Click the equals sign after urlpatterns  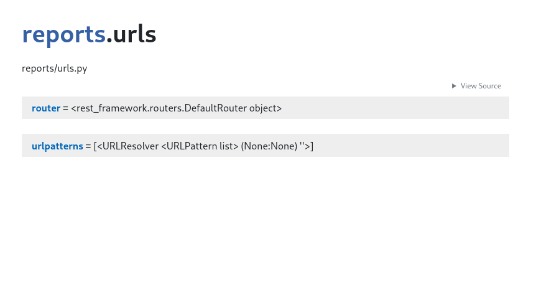(x=88, y=146)
